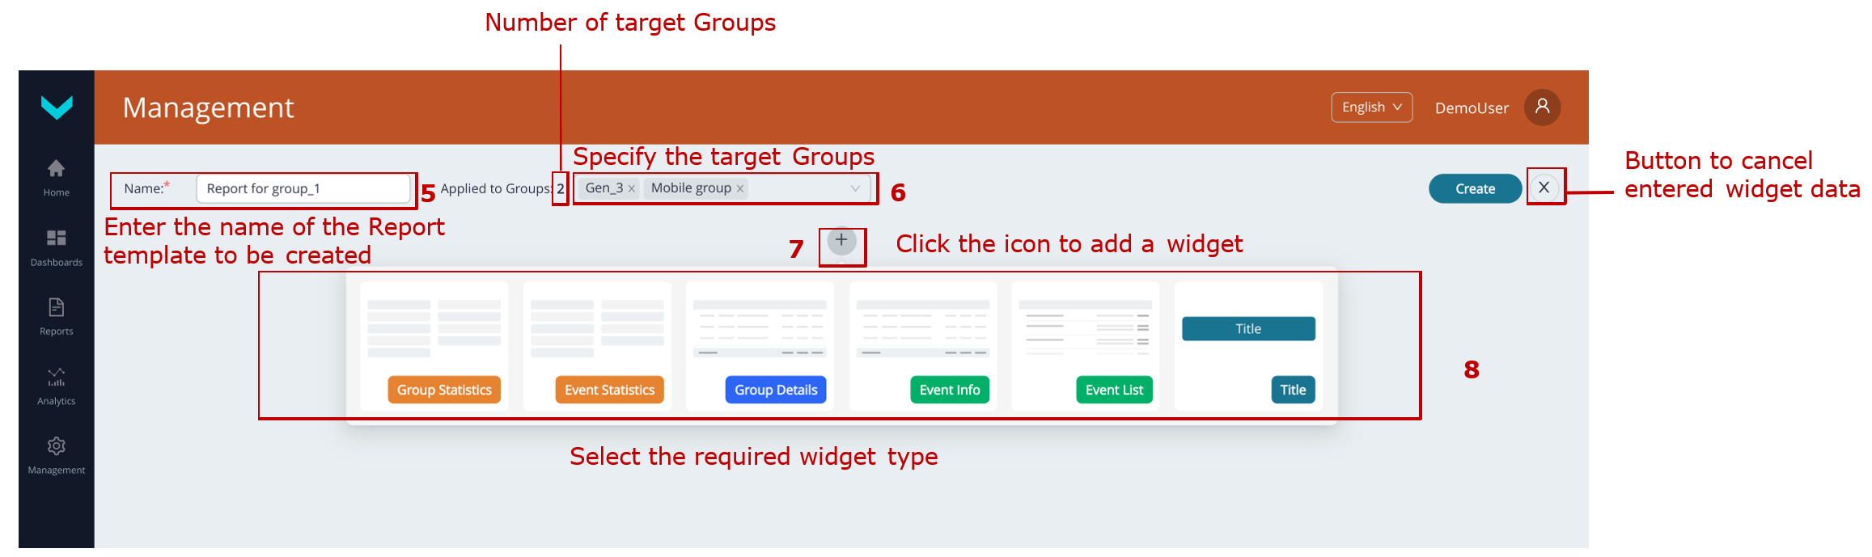Click the report Name input field
Screen dimensions: 1872x557
tap(303, 188)
